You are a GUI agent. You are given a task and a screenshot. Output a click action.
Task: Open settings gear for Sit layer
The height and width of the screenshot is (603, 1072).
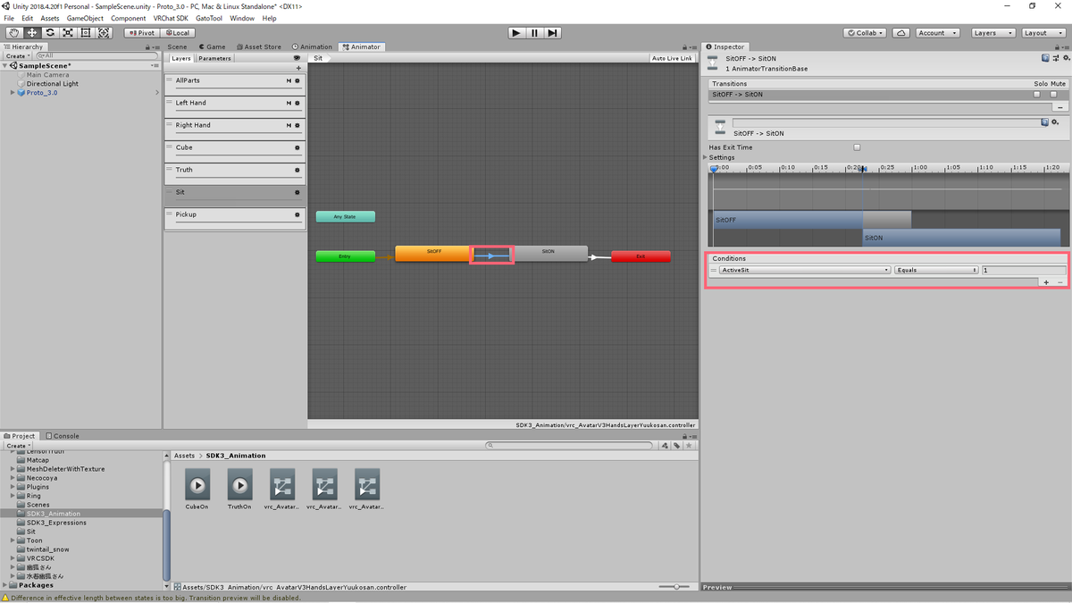(x=297, y=192)
